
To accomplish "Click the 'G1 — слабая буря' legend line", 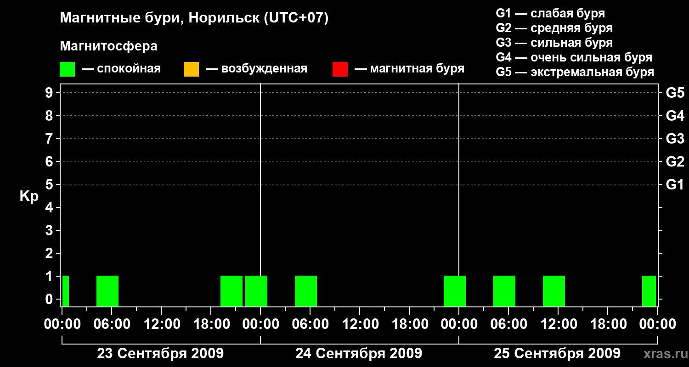I will tap(550, 13).
